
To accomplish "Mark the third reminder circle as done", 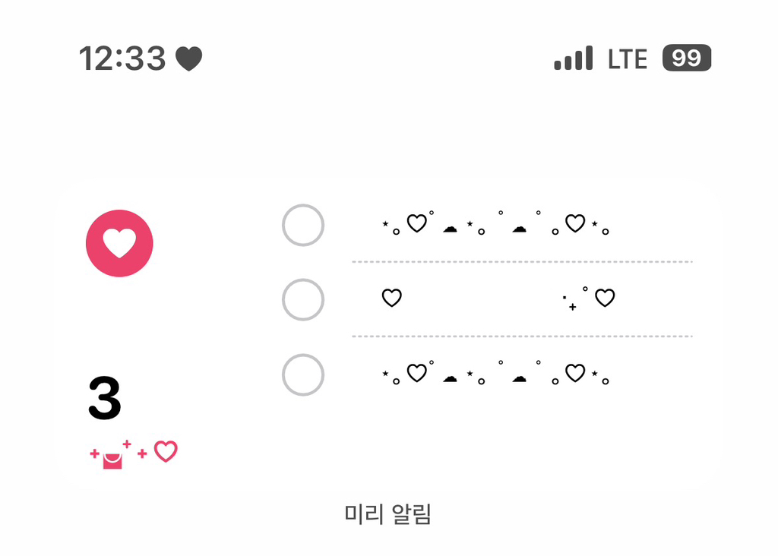I will point(303,374).
